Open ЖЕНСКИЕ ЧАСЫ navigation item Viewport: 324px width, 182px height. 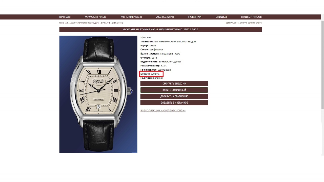(x=131, y=17)
